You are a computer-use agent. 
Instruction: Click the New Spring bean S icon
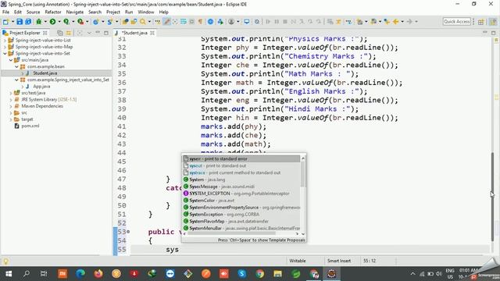click(x=110, y=22)
